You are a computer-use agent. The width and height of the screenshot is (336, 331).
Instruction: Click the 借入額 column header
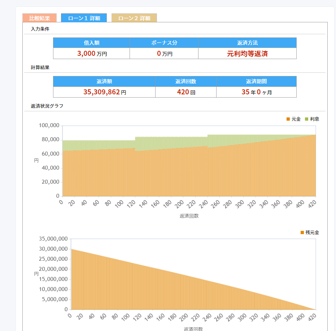[x=91, y=43]
